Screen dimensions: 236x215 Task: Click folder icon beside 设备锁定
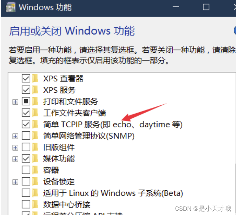coord(35,181)
